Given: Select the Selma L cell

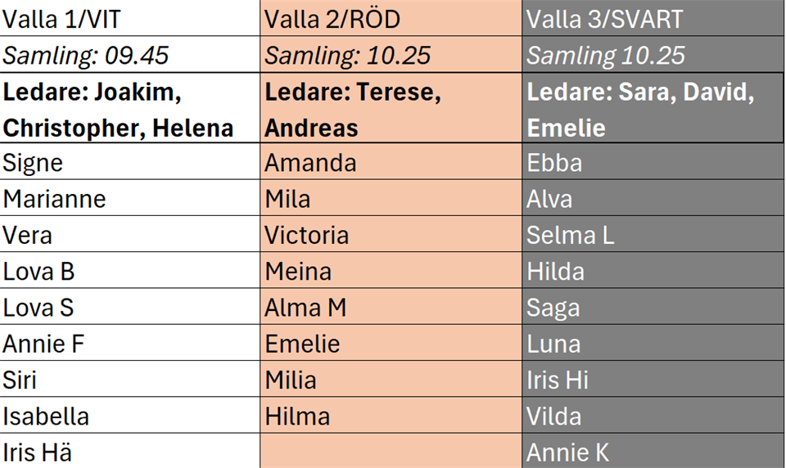Looking at the screenshot, I should [x=653, y=234].
